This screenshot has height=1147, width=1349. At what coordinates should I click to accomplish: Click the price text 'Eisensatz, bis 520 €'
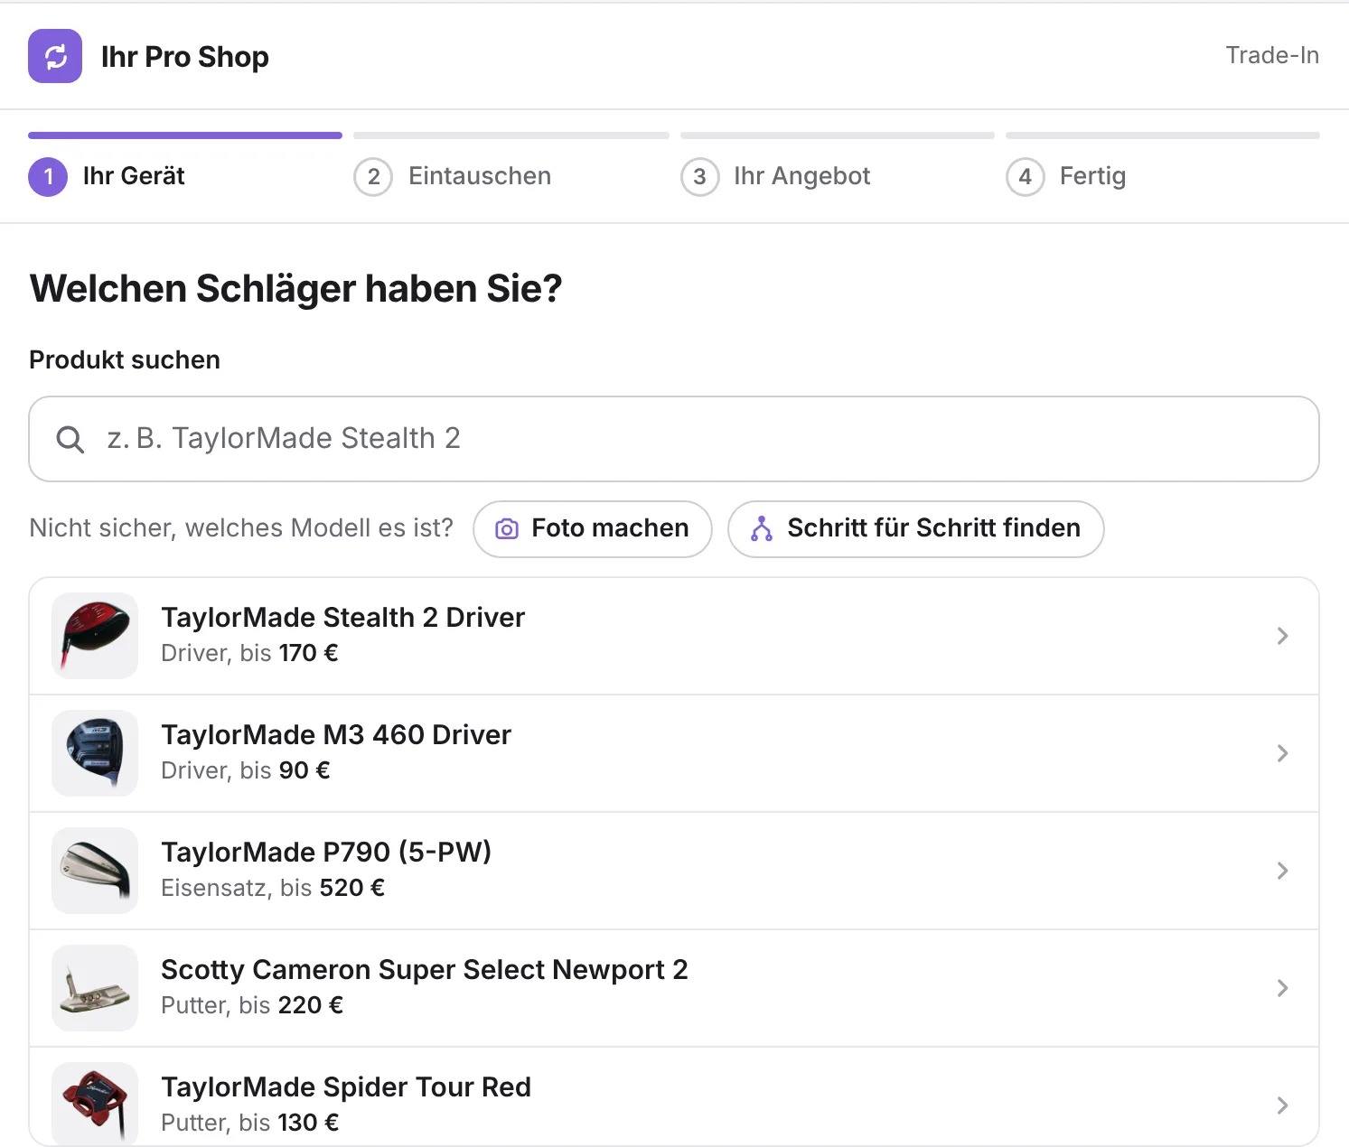(273, 888)
